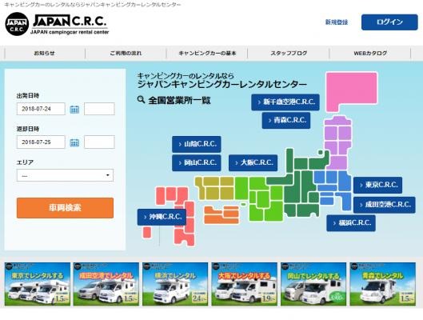
Task: Open the 成田空港C.R.C. office link
Action: click(x=385, y=205)
